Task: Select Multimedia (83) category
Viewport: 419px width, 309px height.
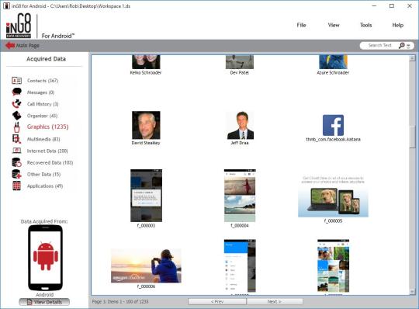Action: (43, 139)
